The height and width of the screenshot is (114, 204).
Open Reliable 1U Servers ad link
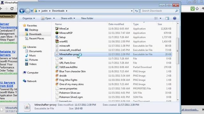(x=8, y=54)
